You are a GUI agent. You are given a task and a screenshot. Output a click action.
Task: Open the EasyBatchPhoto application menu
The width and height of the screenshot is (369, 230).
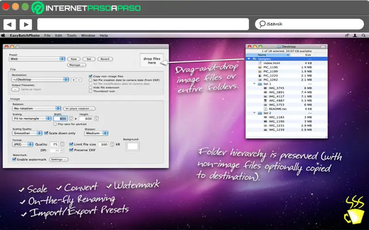point(25,35)
